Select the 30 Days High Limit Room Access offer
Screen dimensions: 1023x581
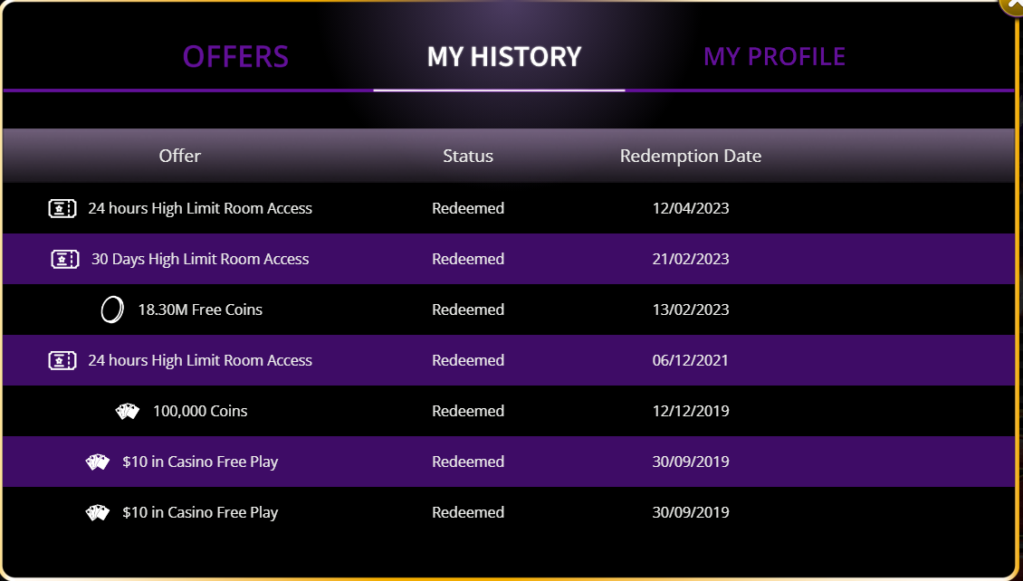click(x=200, y=260)
